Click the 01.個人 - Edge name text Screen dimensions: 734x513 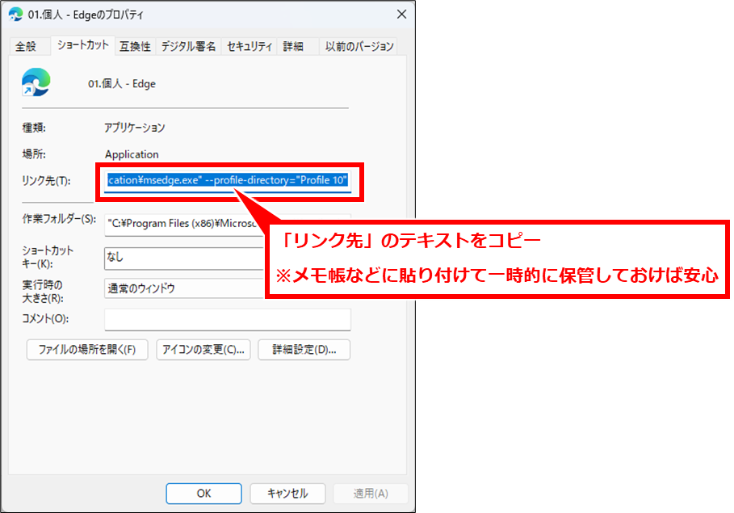point(122,84)
